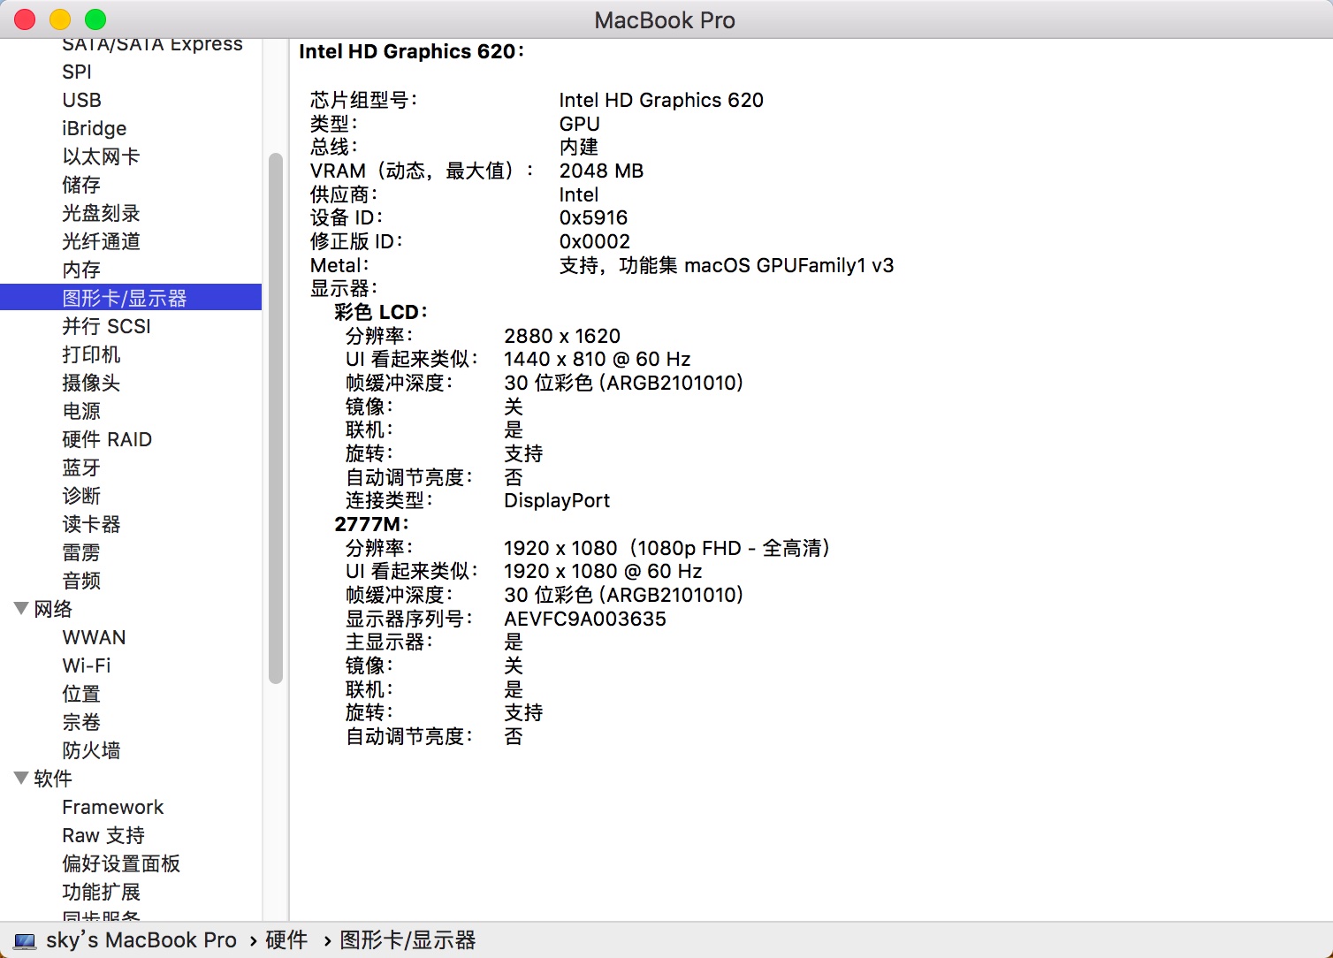This screenshot has height=958, width=1333.
Task: Click the device ID value 0x5916
Action: (x=593, y=217)
